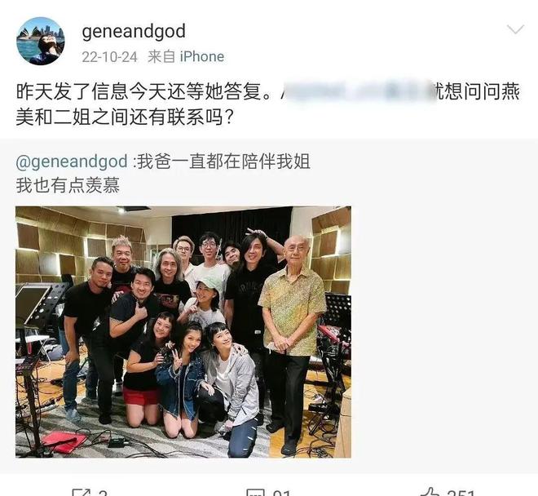Open geneandgod's profile avatar picture

41,41
